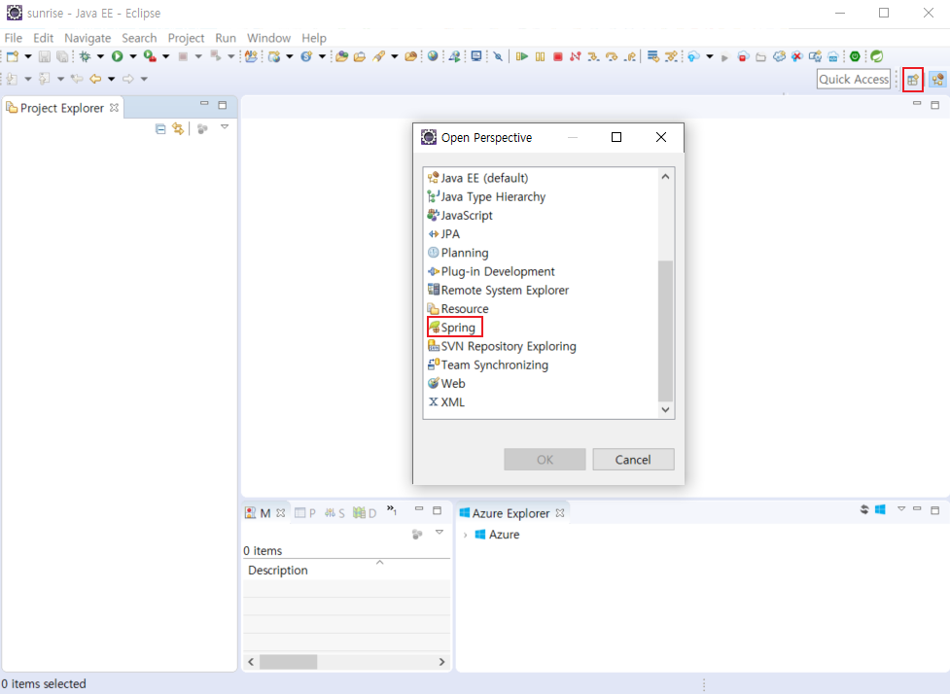Click the Azure publish cloud icon
Screen dimensions: 950x694
693,56
